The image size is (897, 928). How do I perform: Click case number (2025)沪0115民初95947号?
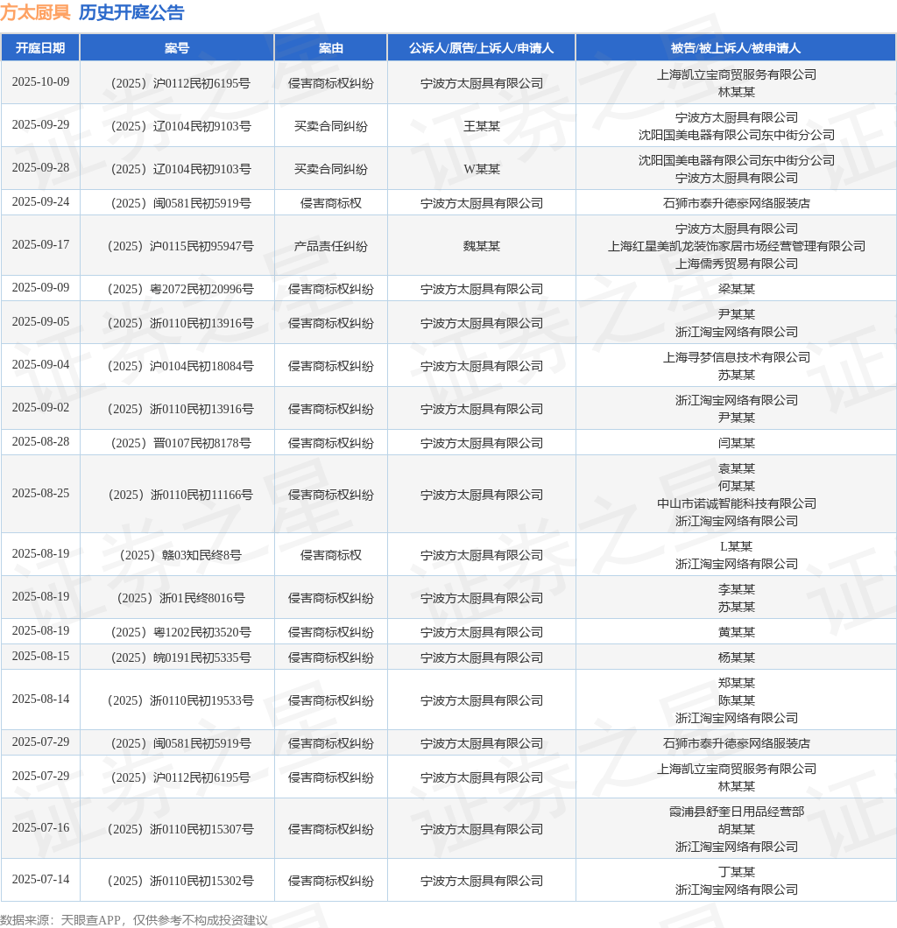180,246
